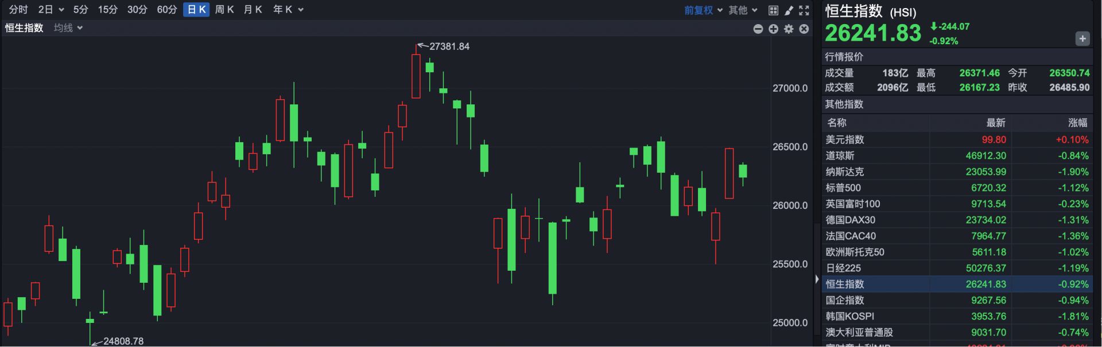Switch to the 周K weekly tab

coord(224,10)
